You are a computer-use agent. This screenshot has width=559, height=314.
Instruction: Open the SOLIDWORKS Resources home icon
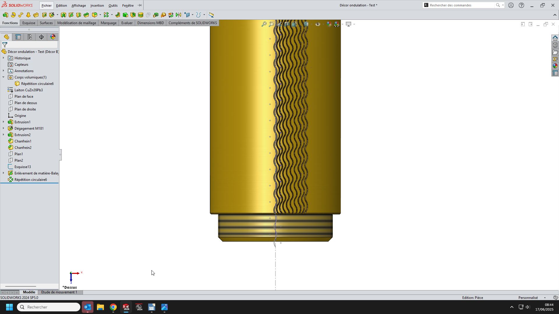click(555, 38)
